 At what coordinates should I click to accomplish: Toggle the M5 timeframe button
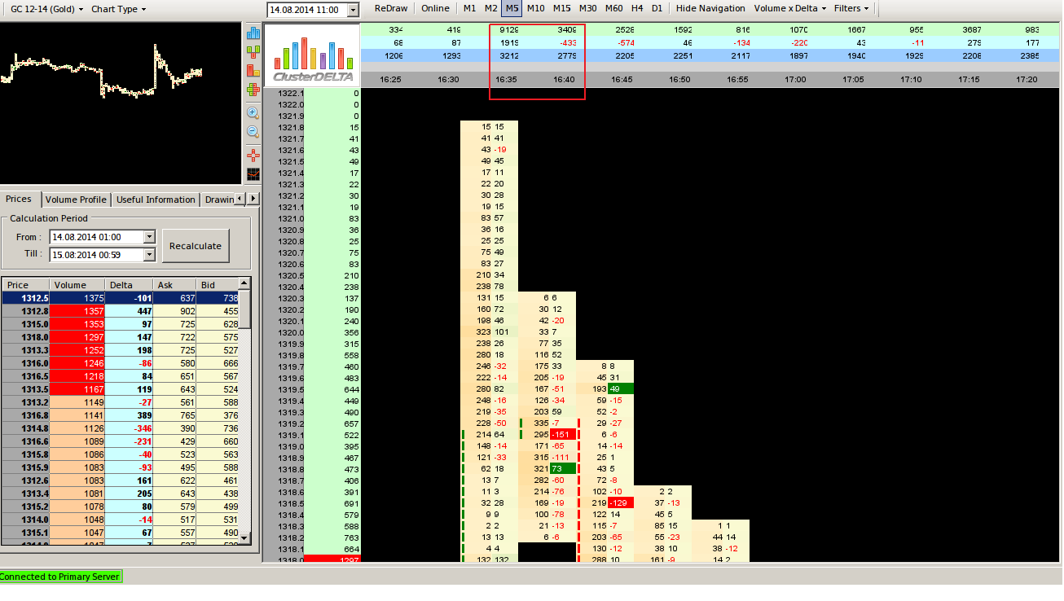click(512, 8)
